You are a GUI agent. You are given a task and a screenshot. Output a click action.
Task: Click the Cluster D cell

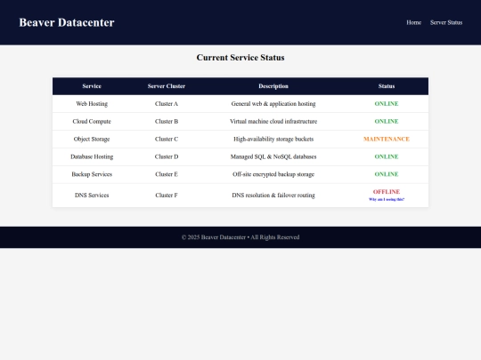[167, 156]
